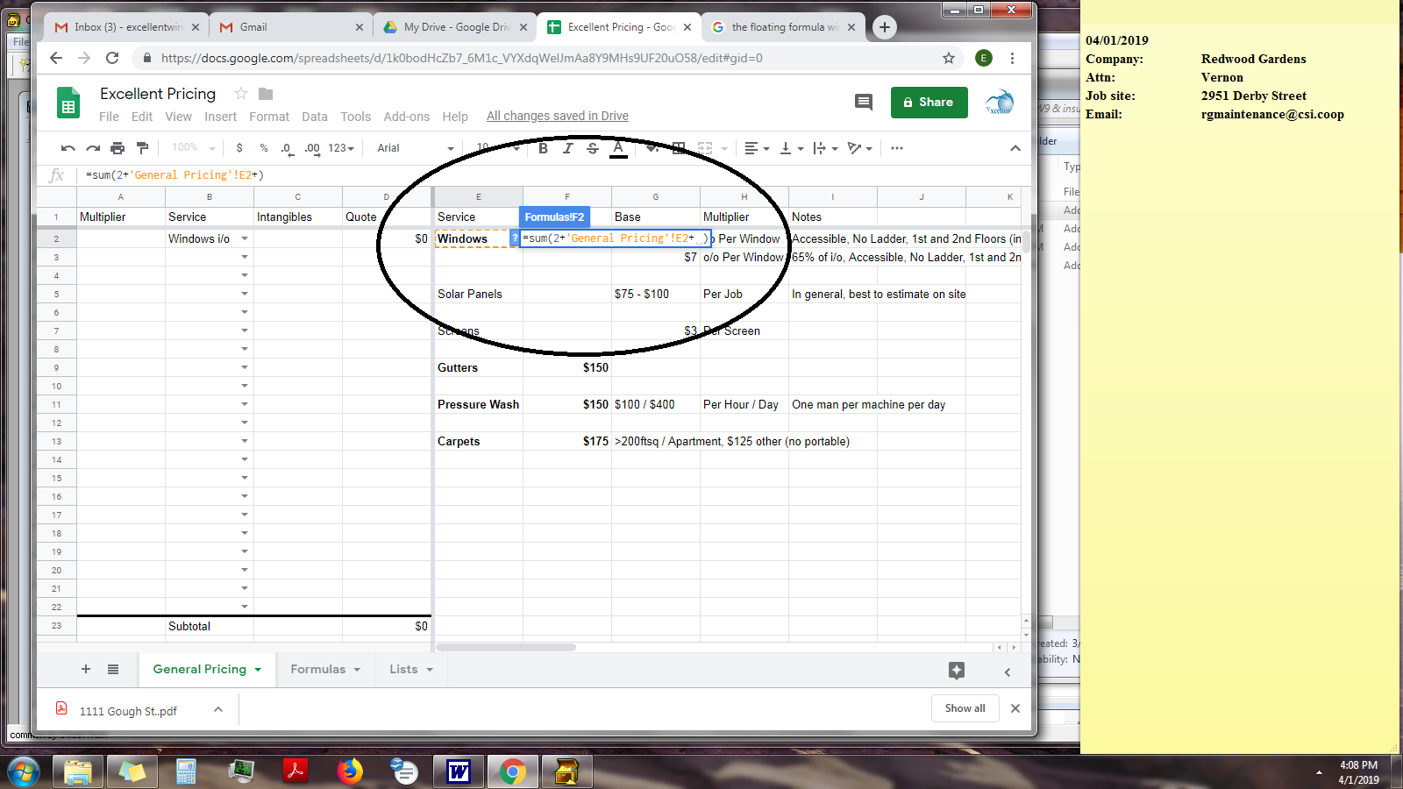Format as percent with the % icon
Viewport: 1403px width, 789px height.
(x=264, y=148)
